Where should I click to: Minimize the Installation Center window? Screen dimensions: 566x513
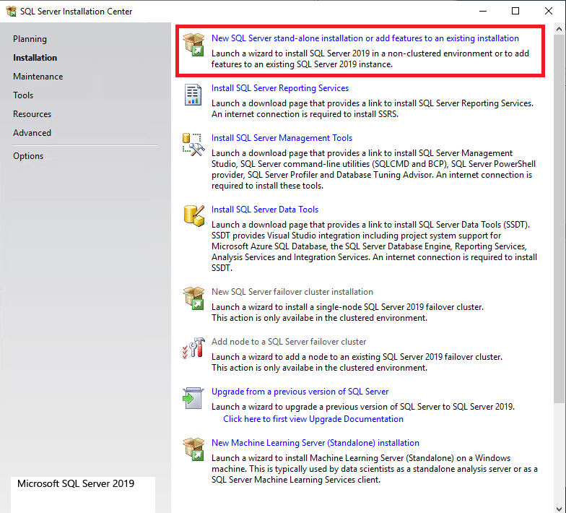483,12
